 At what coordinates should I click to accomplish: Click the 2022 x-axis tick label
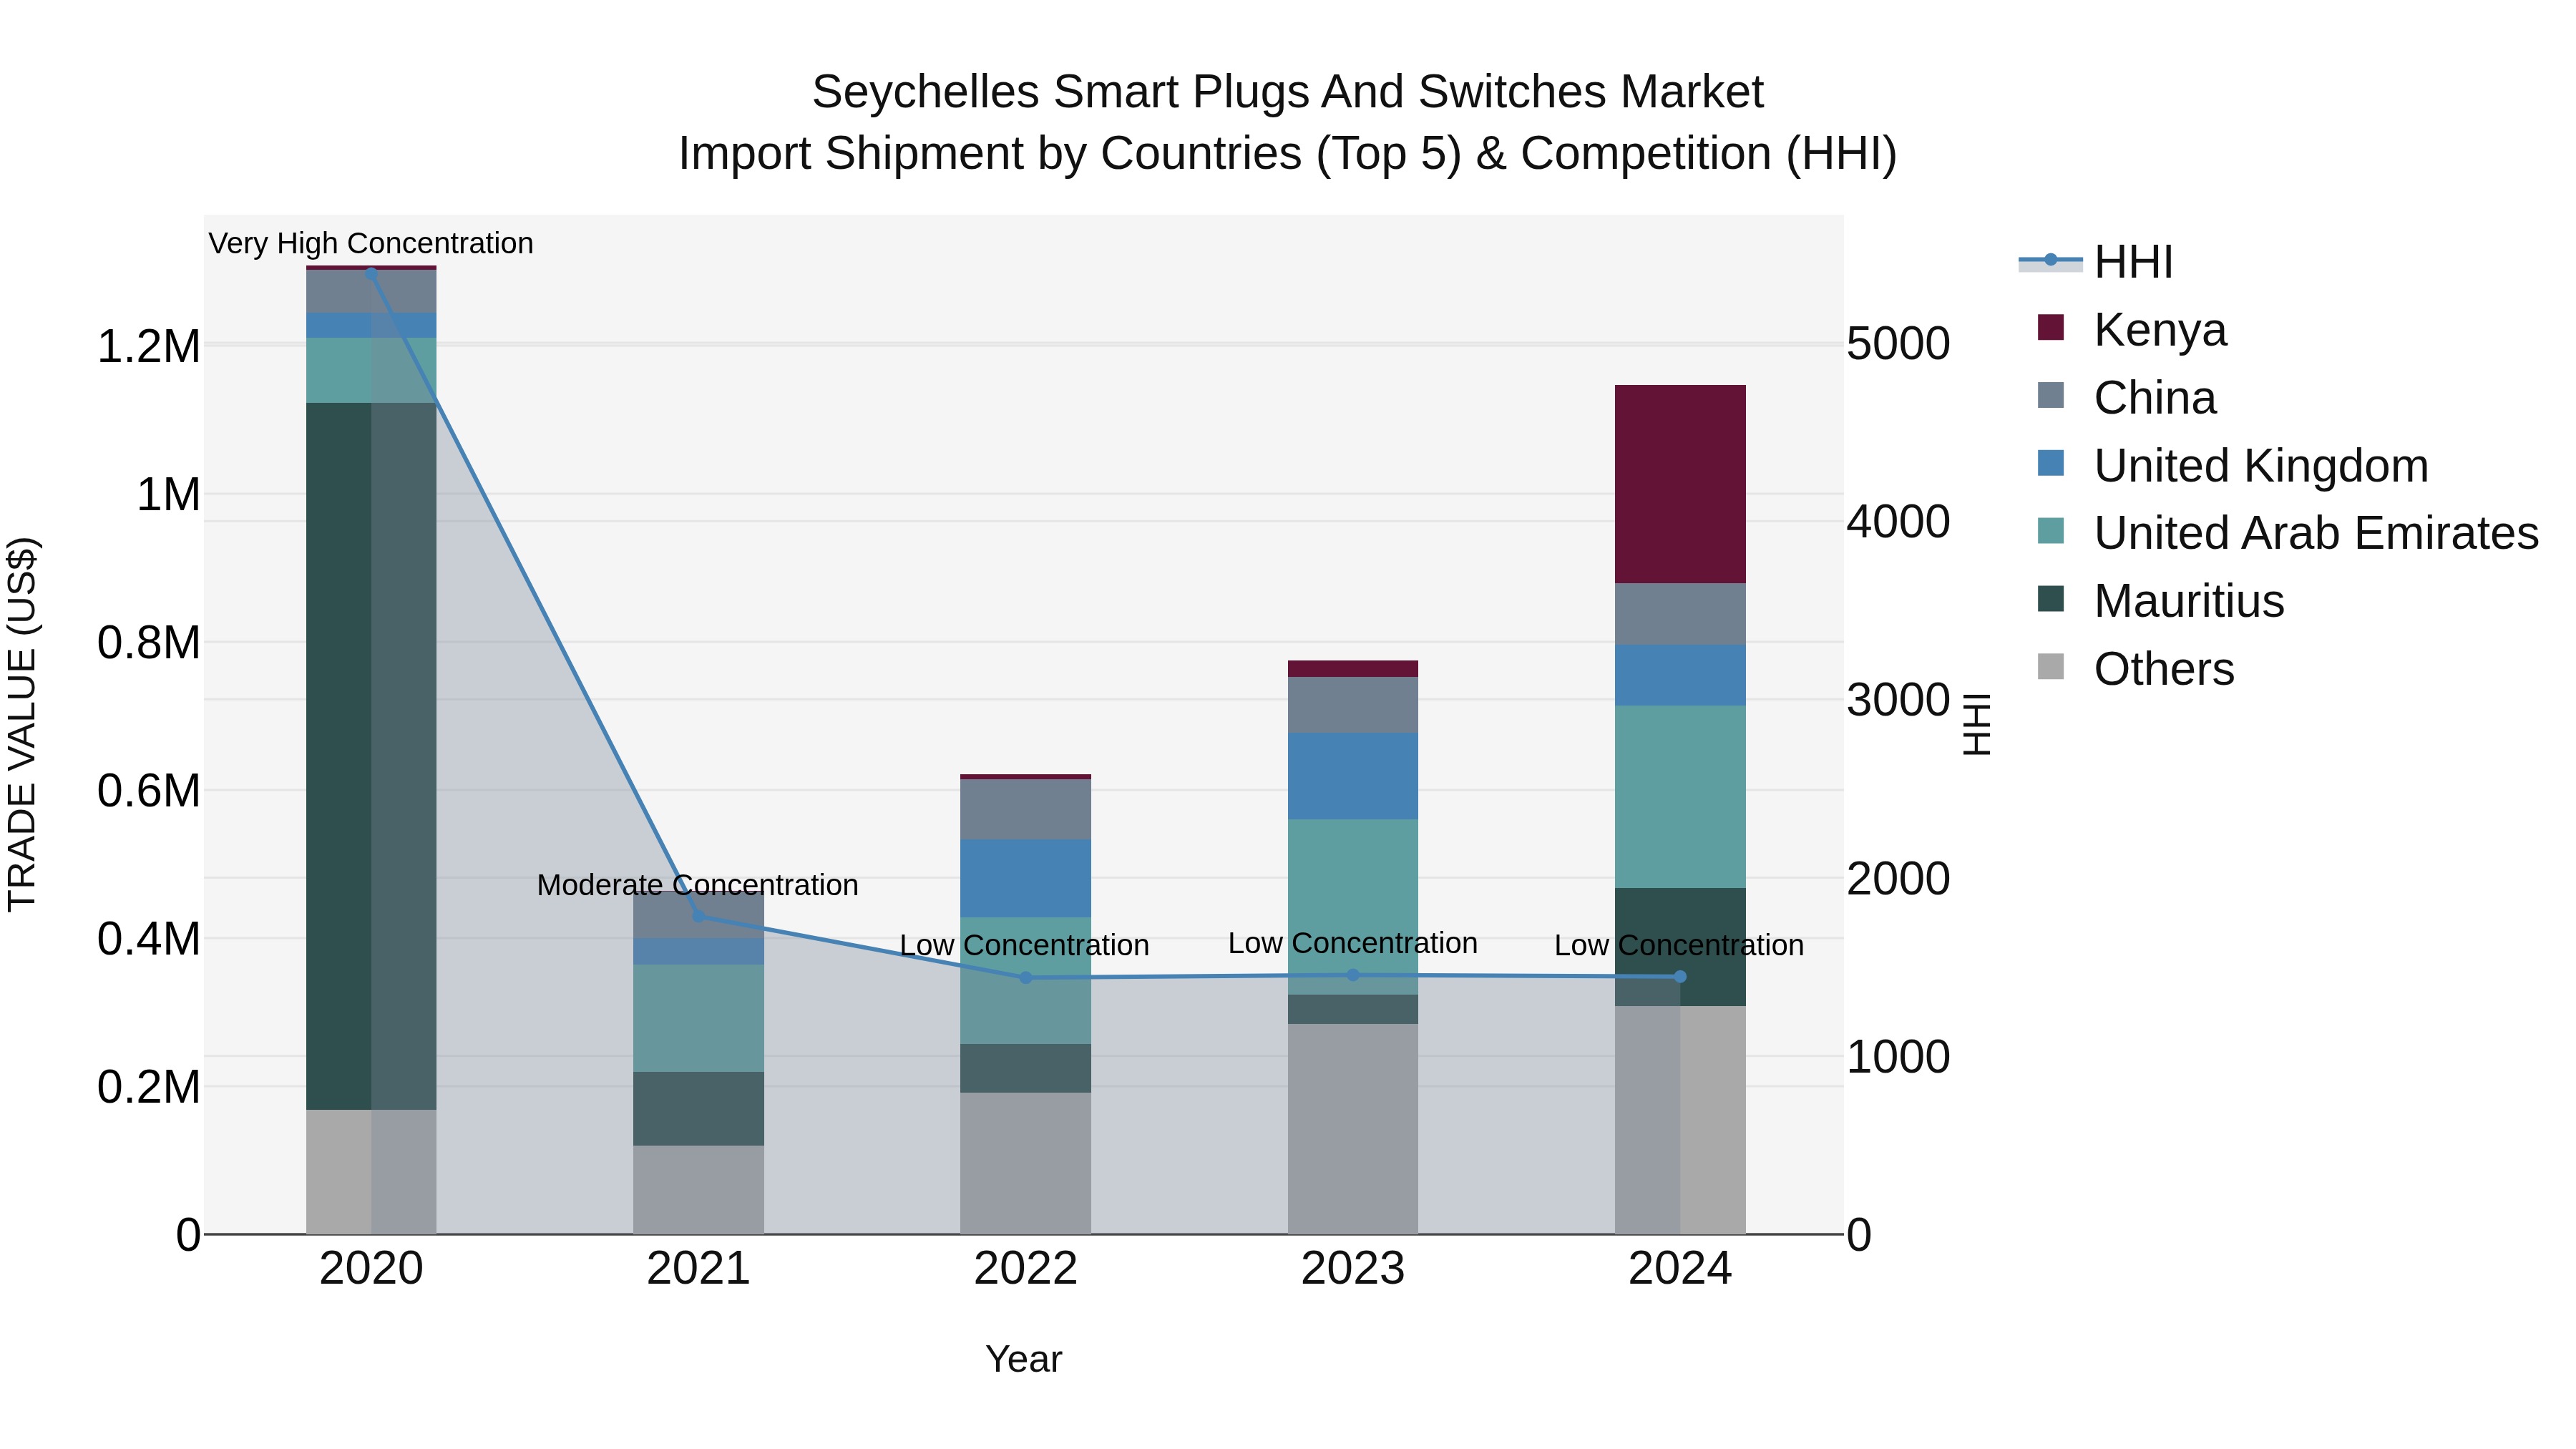pos(1025,1269)
